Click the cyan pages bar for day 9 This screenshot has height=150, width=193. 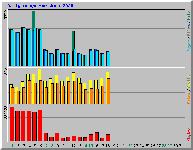58,58
